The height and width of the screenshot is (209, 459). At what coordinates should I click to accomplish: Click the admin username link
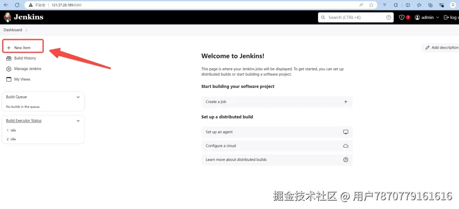point(427,17)
